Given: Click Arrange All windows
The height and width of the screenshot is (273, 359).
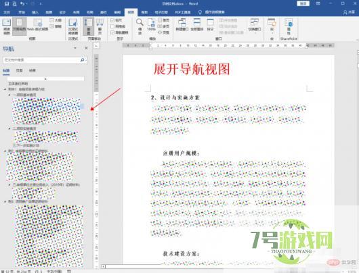Looking at the screenshot, I should pos(197,25).
